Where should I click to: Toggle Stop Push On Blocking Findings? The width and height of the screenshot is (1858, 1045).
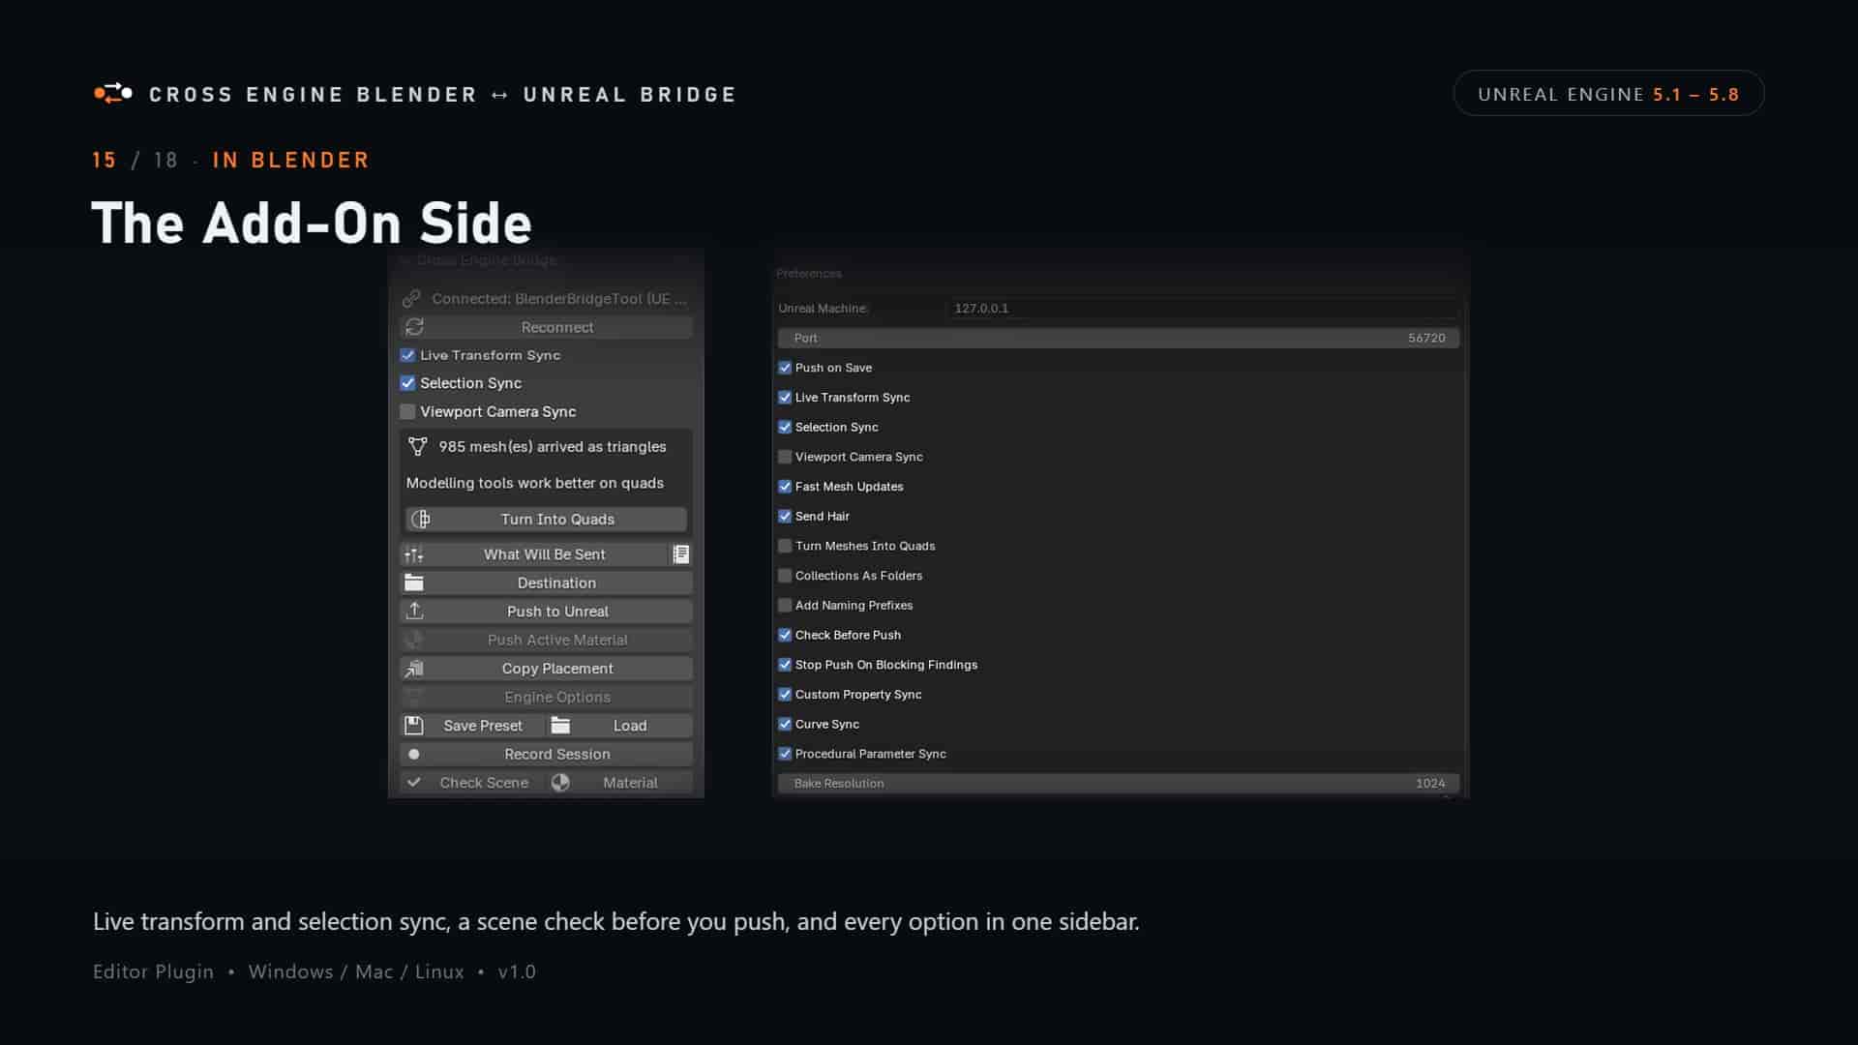click(785, 665)
